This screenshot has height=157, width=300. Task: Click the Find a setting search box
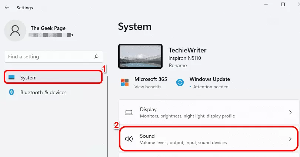click(x=54, y=57)
